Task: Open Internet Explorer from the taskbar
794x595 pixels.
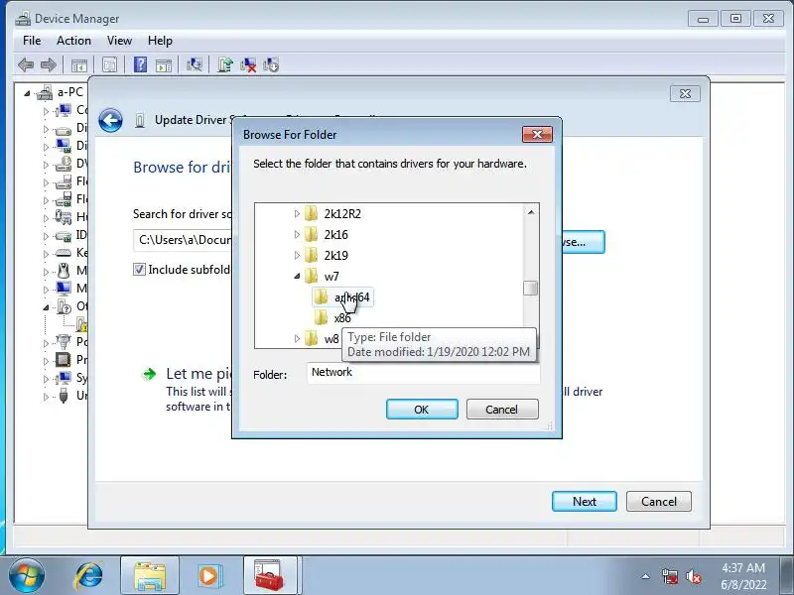Action: click(x=89, y=576)
